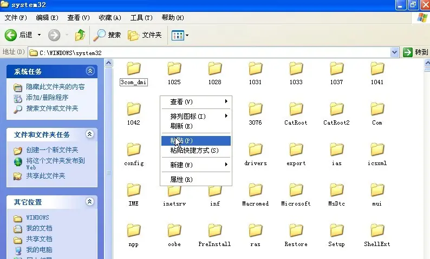Choose 刷新(E) in the context menu
The width and height of the screenshot is (430, 259).
pos(196,126)
